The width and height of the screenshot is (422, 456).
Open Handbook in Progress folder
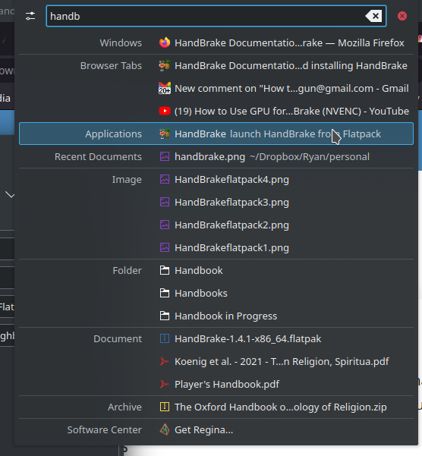pos(226,316)
